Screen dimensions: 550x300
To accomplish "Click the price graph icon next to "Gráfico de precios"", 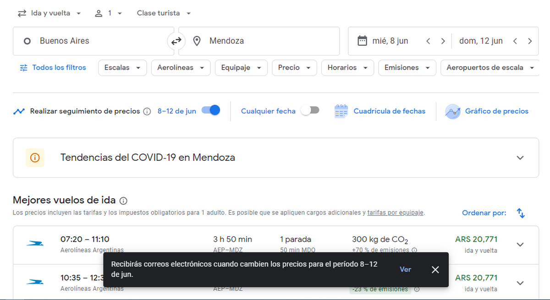I will [452, 111].
